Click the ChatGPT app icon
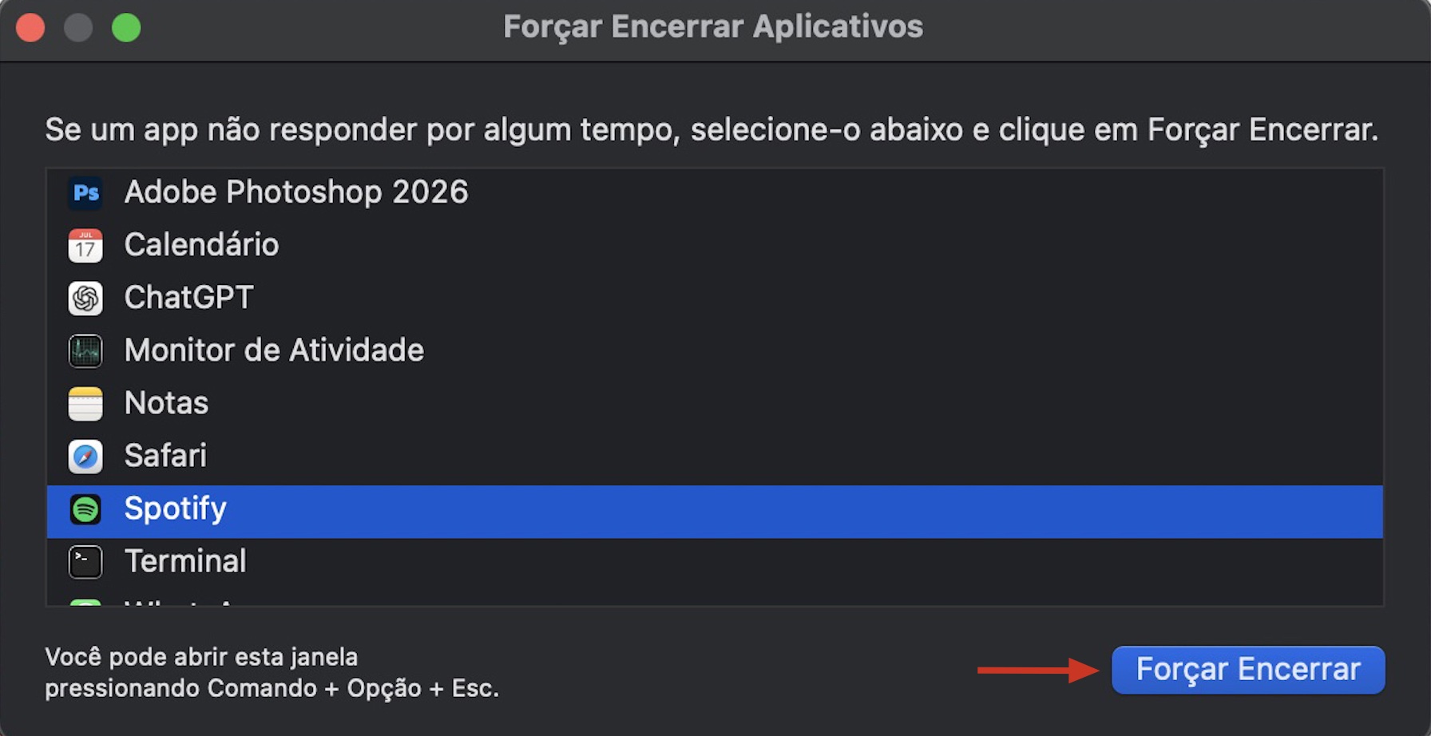1431x736 pixels. (x=85, y=298)
